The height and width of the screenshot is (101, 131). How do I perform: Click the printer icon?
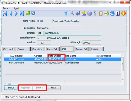click(112, 14)
